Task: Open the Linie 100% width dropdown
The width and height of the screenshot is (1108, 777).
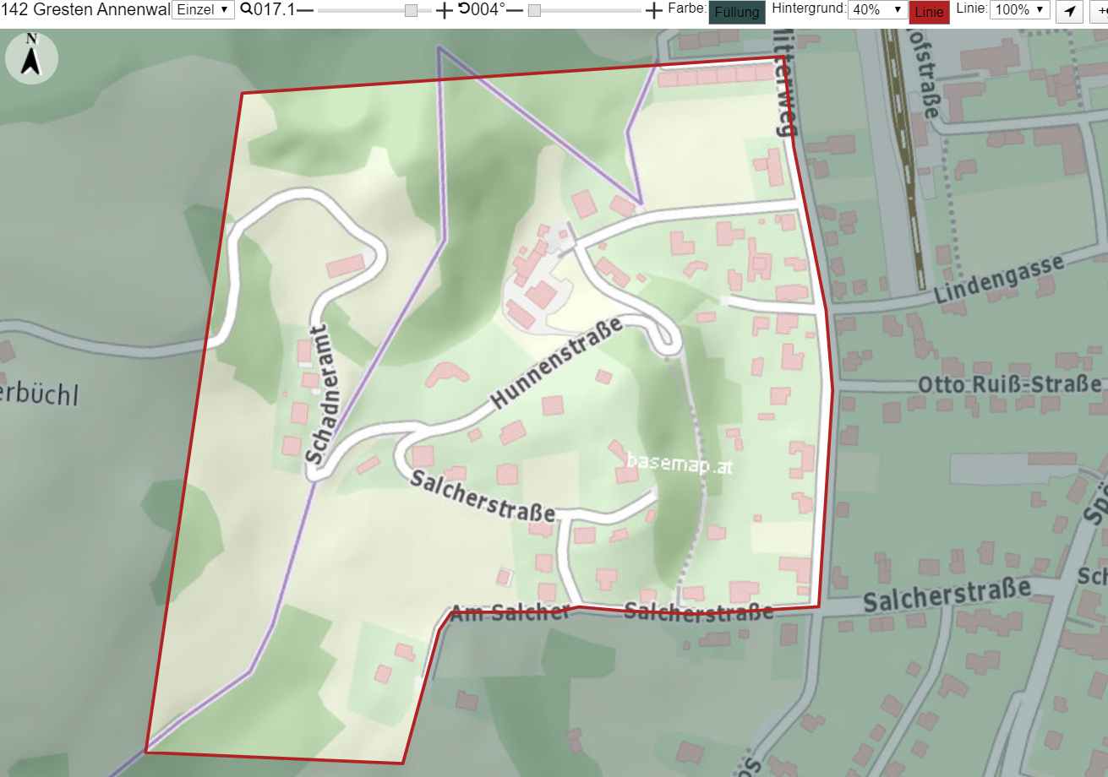Action: coord(1020,10)
